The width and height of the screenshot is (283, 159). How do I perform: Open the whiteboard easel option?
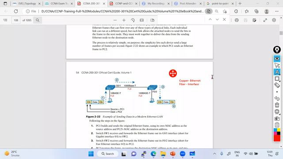(277, 112)
